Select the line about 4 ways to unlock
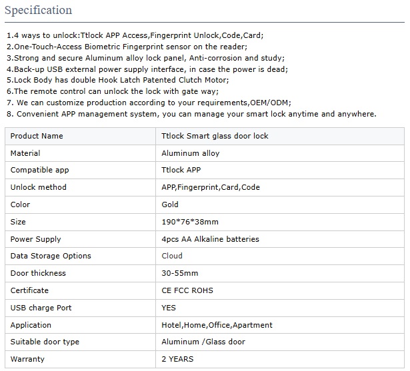 [135, 35]
